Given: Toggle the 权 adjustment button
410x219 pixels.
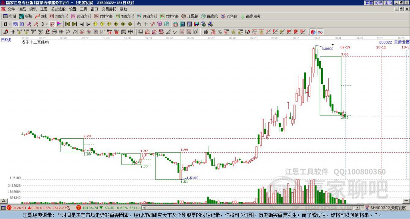Looking at the screenshot, I should (52, 24).
